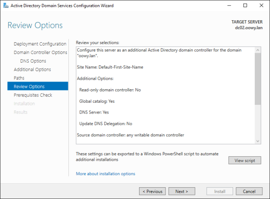
Task: Select DNS Options in the sidebar
Action: 33,61
